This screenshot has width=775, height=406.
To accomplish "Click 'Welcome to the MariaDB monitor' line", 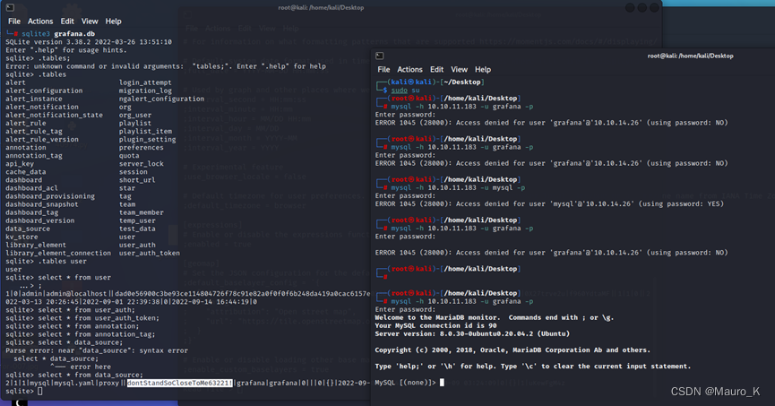I will point(495,317).
